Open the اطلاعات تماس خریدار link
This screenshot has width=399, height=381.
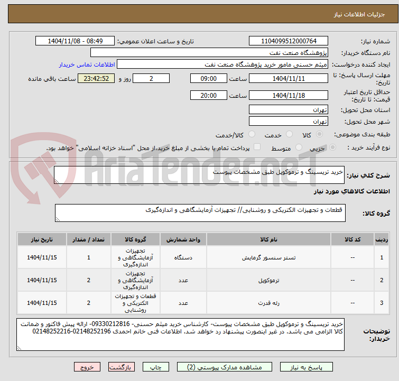click(87, 64)
